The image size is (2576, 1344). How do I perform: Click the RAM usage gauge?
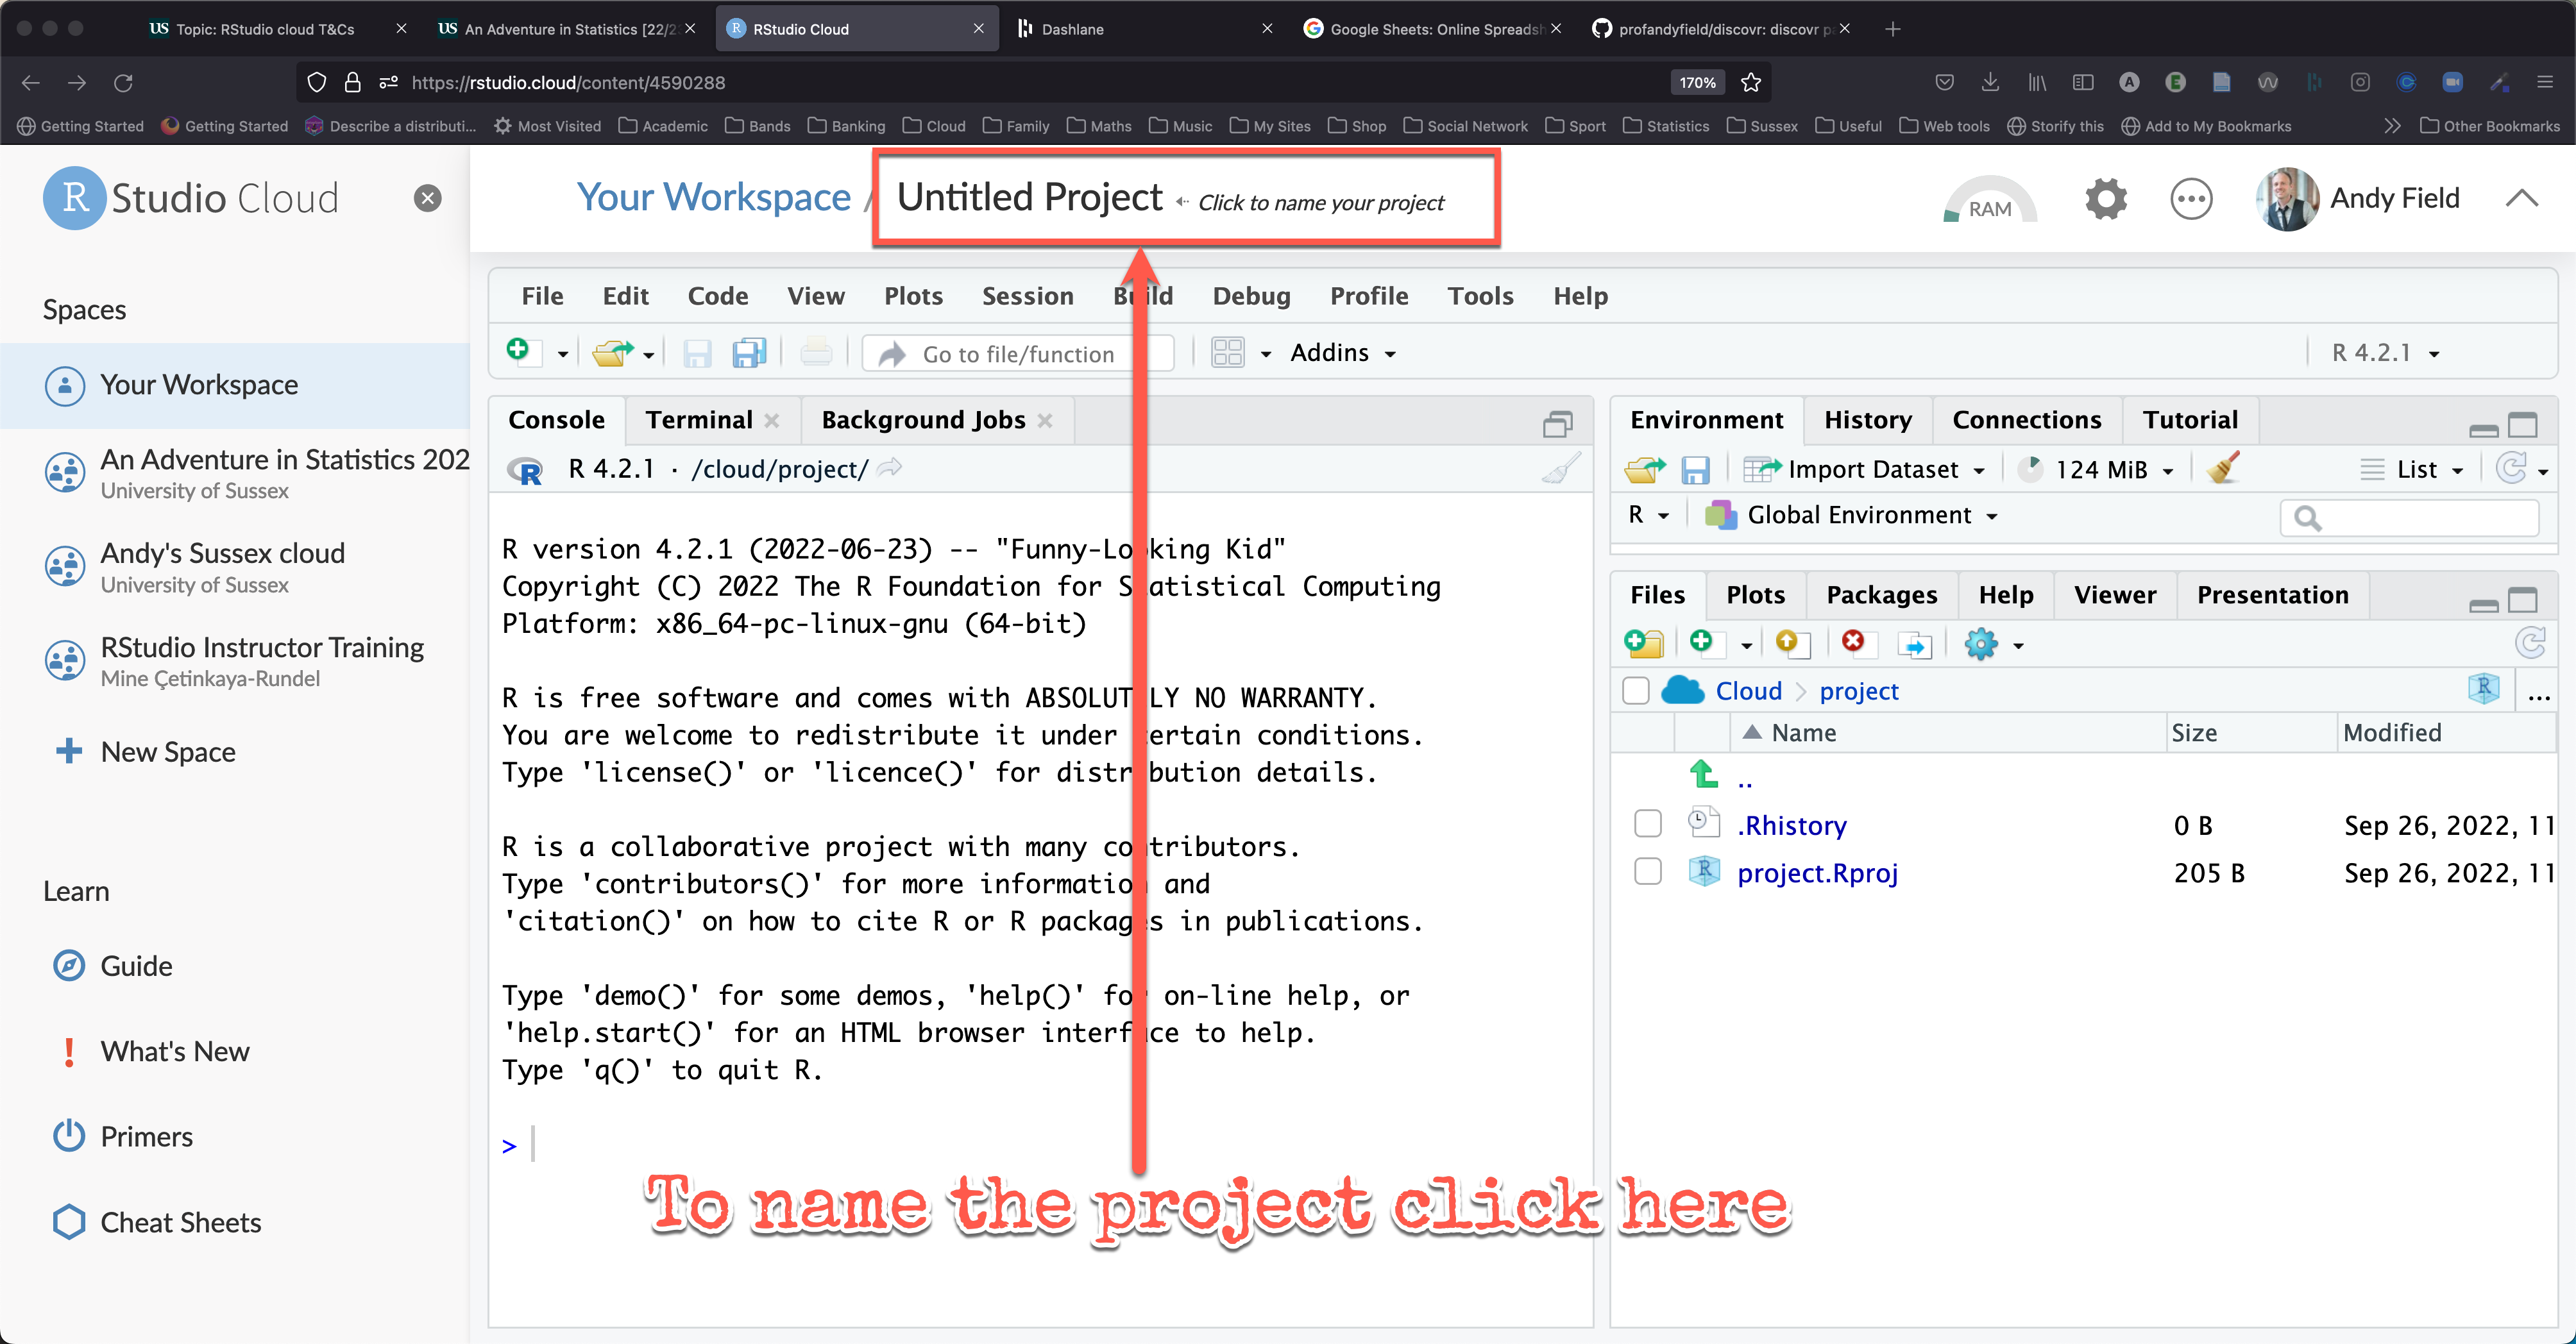click(x=1989, y=201)
